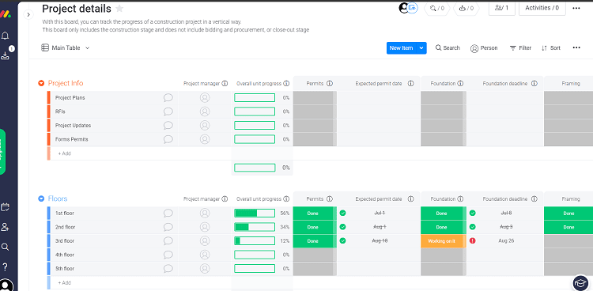Open the help question mark icon
This screenshot has height=291, width=593.
[6, 266]
